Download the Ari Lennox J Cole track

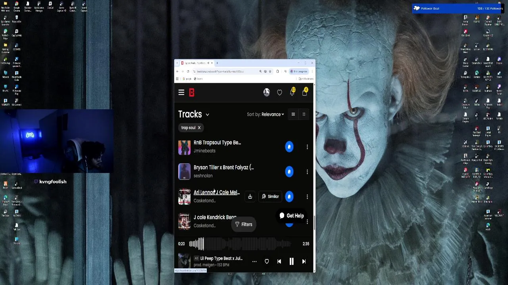pyautogui.click(x=250, y=196)
